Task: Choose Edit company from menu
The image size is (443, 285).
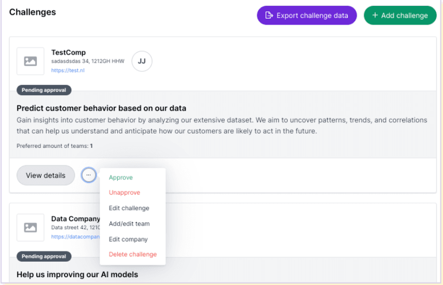Action: [x=128, y=239]
